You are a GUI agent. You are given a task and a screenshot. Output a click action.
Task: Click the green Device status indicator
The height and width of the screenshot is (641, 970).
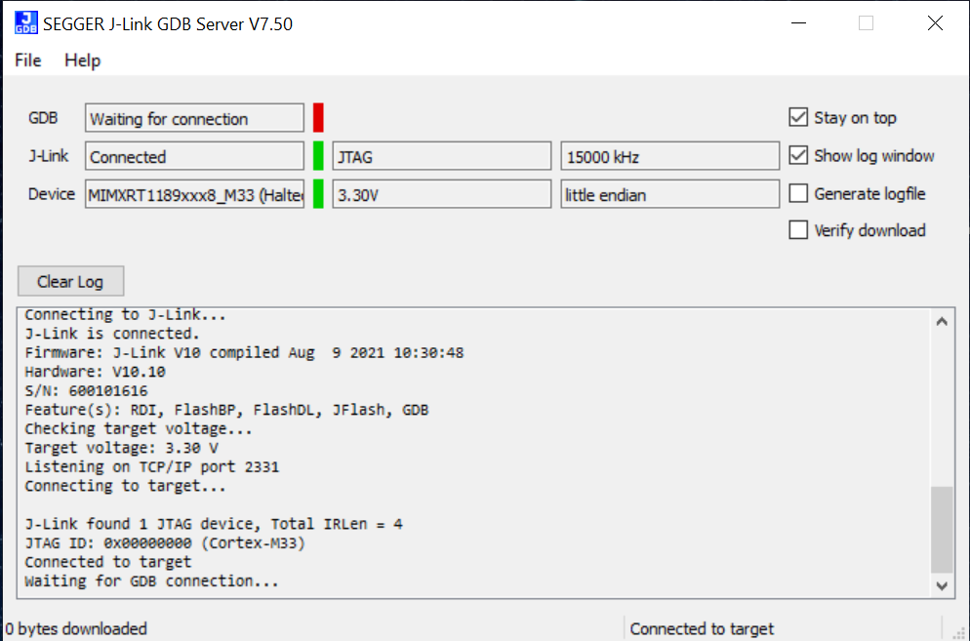tap(318, 194)
